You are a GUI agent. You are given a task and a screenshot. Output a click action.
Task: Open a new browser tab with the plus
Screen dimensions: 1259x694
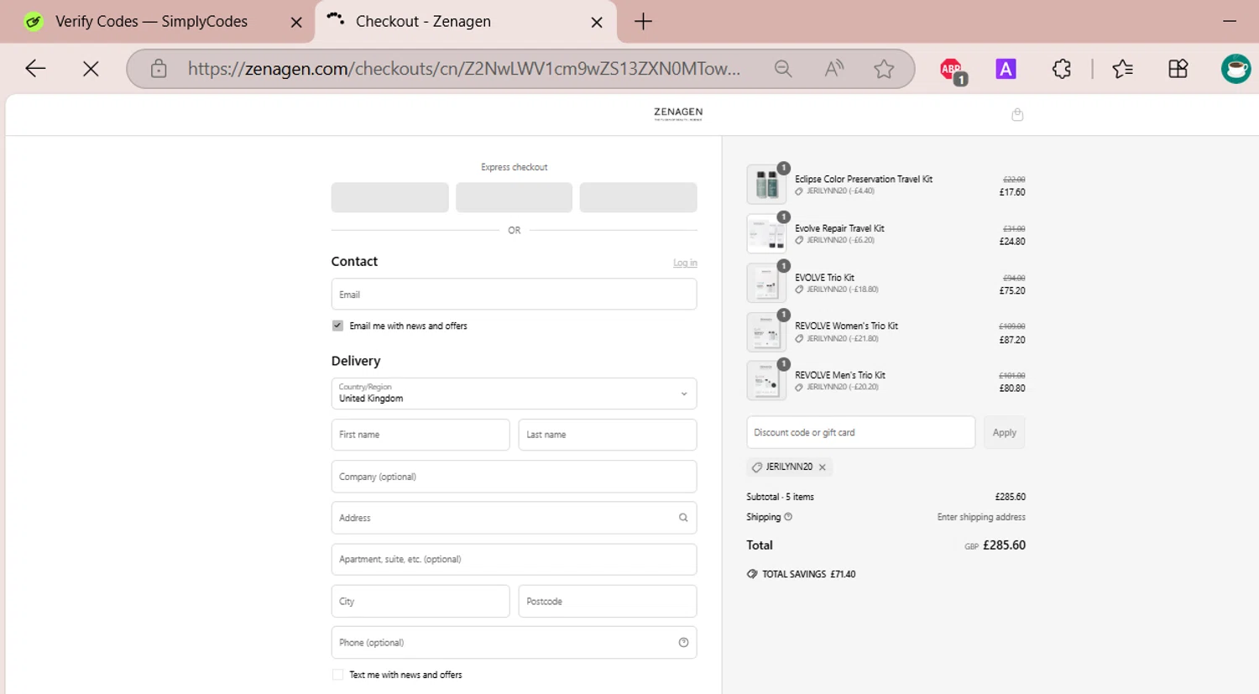click(x=643, y=22)
